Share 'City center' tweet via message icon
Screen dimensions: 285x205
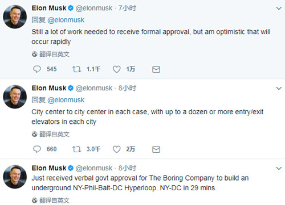click(x=156, y=149)
